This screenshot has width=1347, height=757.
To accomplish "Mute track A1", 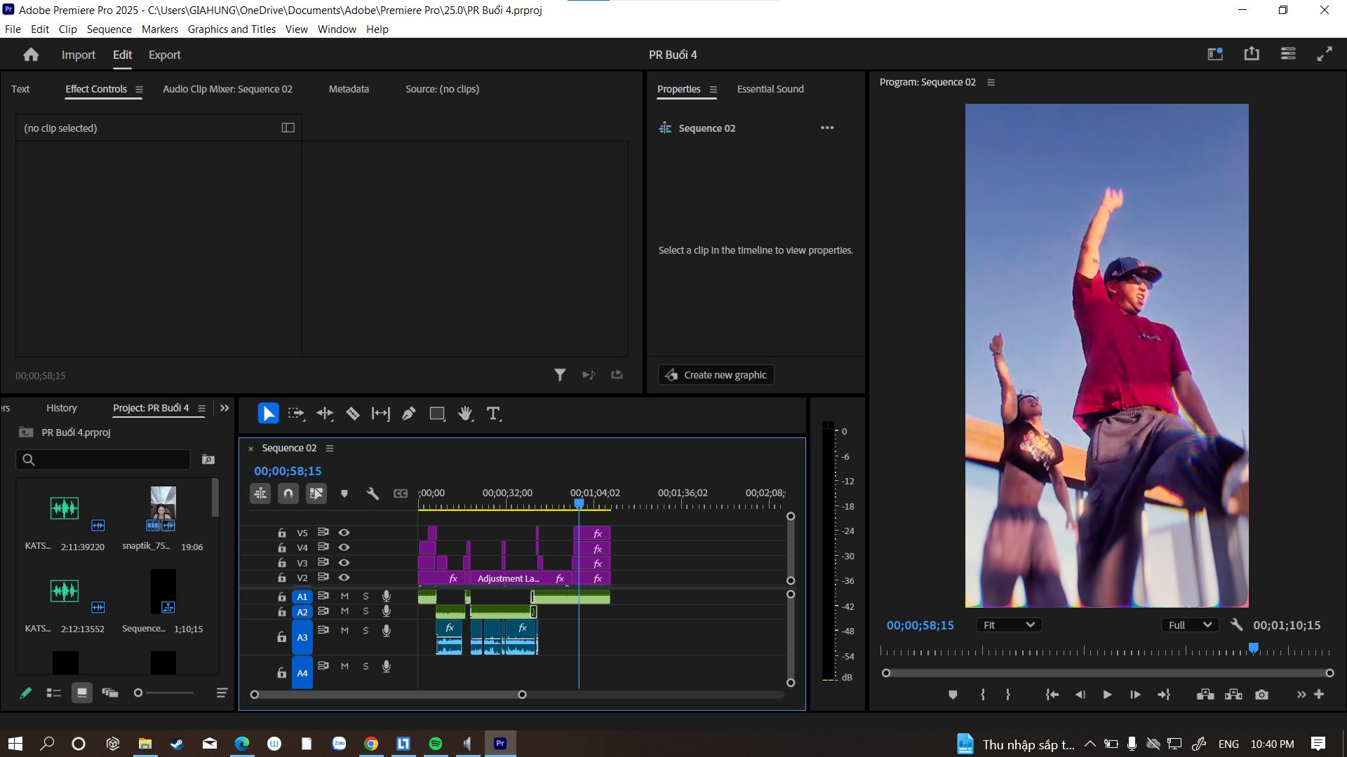I will (344, 596).
